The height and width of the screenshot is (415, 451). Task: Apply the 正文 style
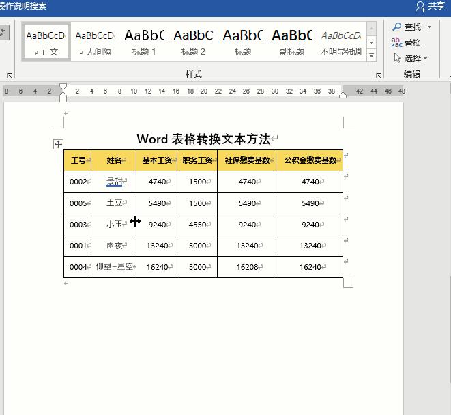coord(46,42)
